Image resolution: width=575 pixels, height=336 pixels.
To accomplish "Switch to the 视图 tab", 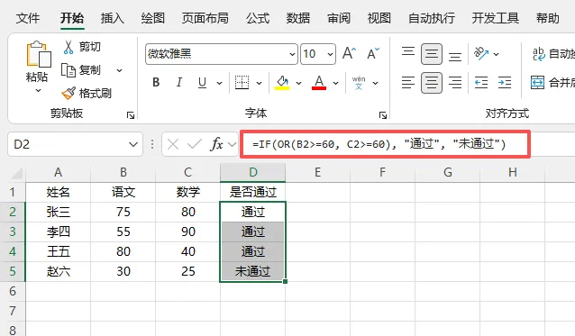I will 379,18.
